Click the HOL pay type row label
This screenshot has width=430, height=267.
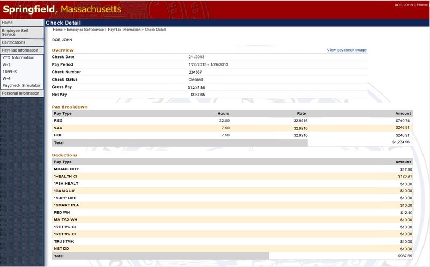coord(58,135)
